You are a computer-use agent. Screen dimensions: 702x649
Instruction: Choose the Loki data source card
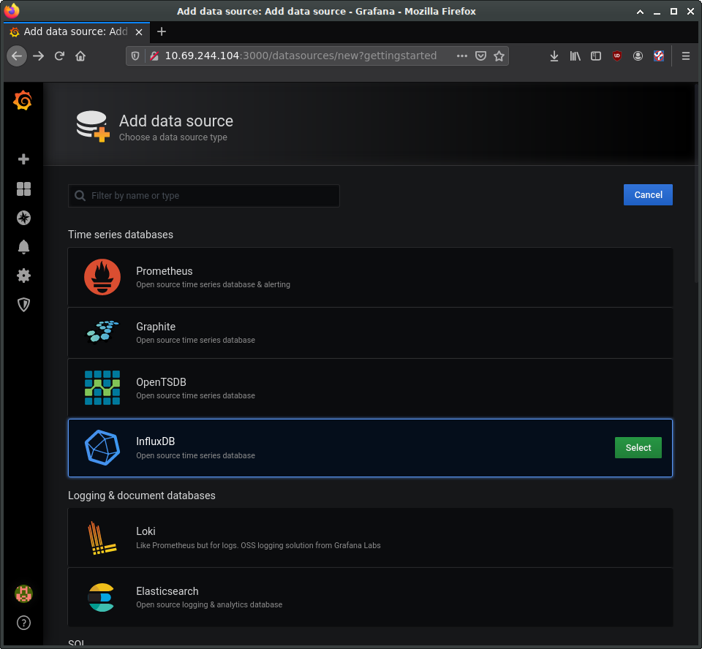[x=370, y=537]
